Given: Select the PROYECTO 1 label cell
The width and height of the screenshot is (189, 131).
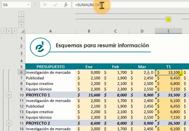Looking at the screenshot, I should pos(51,95).
